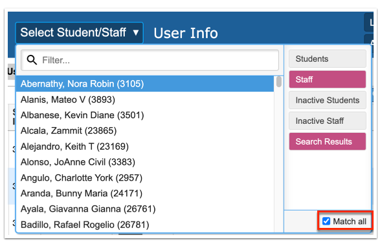Select Alonso, JoAnne Civil (3383)
This screenshot has width=382, height=246.
(x=145, y=162)
